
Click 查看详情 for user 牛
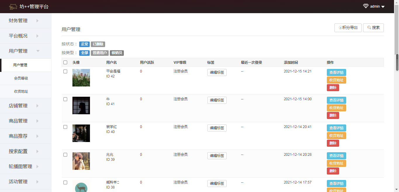pos(336,100)
